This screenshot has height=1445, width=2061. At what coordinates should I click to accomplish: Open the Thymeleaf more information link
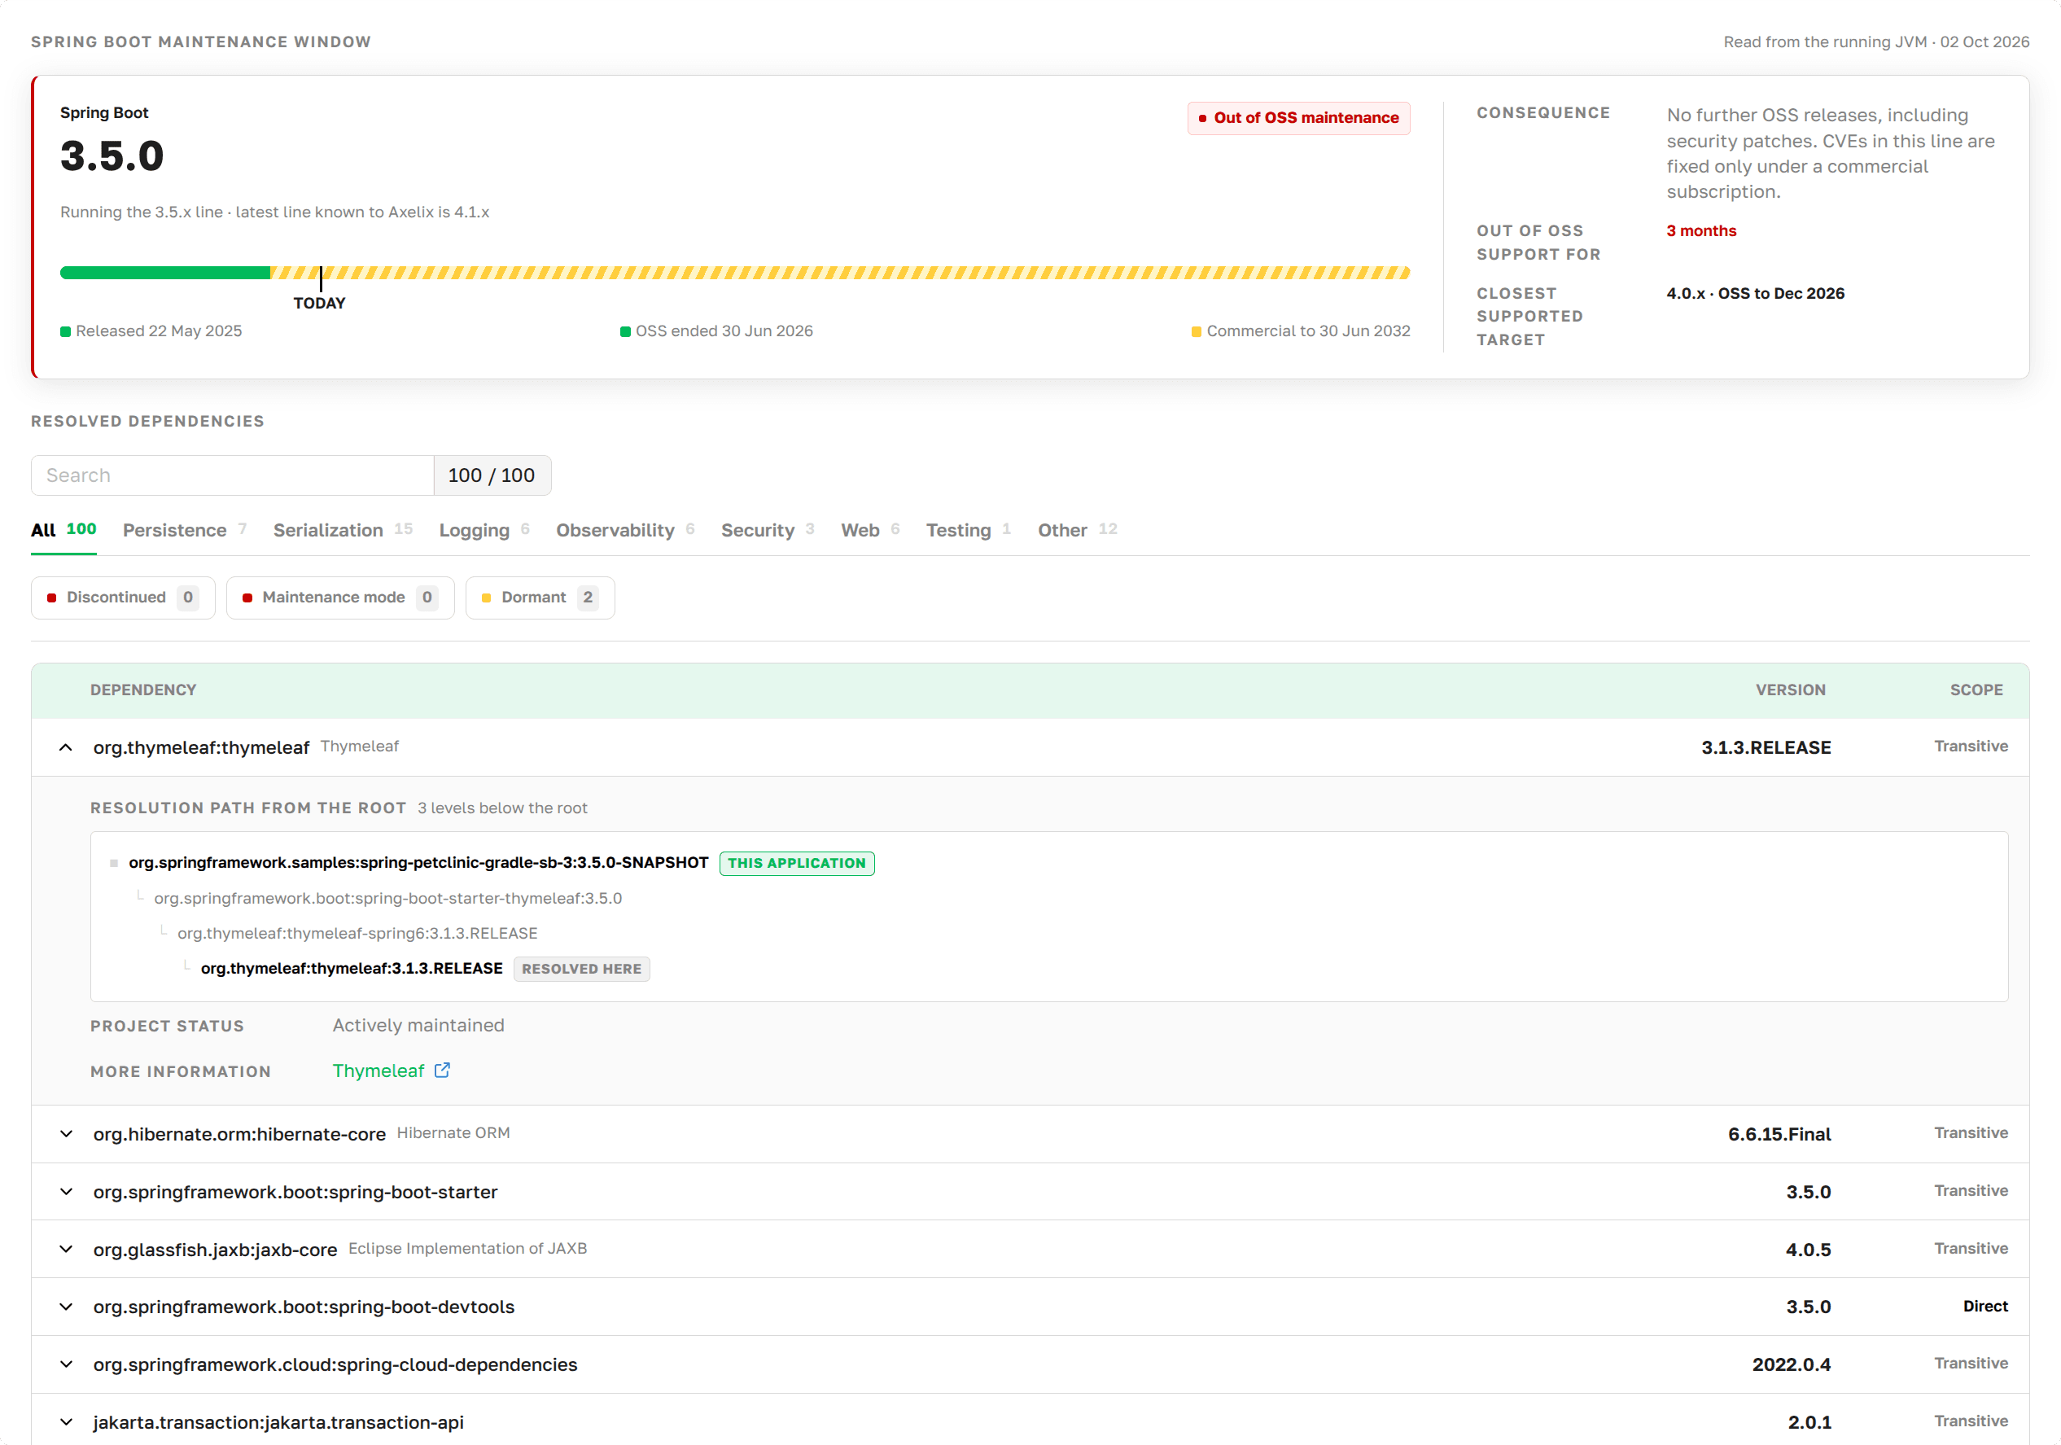pos(378,1070)
